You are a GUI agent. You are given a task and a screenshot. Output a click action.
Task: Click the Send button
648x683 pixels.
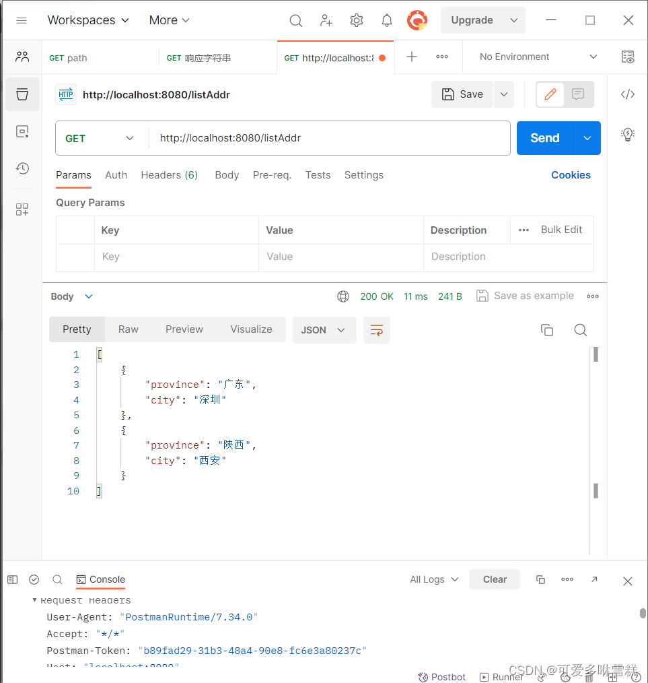pyautogui.click(x=545, y=138)
